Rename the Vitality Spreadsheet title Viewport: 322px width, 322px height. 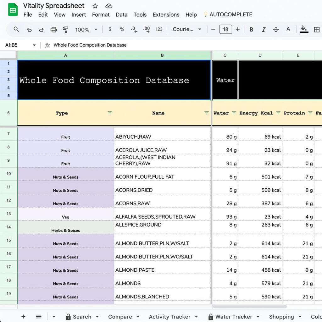(x=53, y=6)
